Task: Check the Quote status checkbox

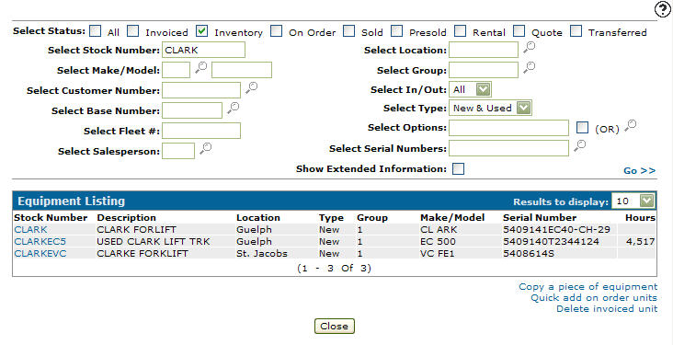Action: coord(519,31)
